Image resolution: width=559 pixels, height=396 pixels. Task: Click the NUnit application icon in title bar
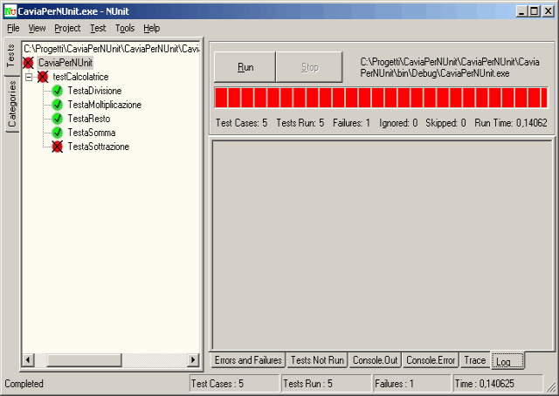coord(10,11)
